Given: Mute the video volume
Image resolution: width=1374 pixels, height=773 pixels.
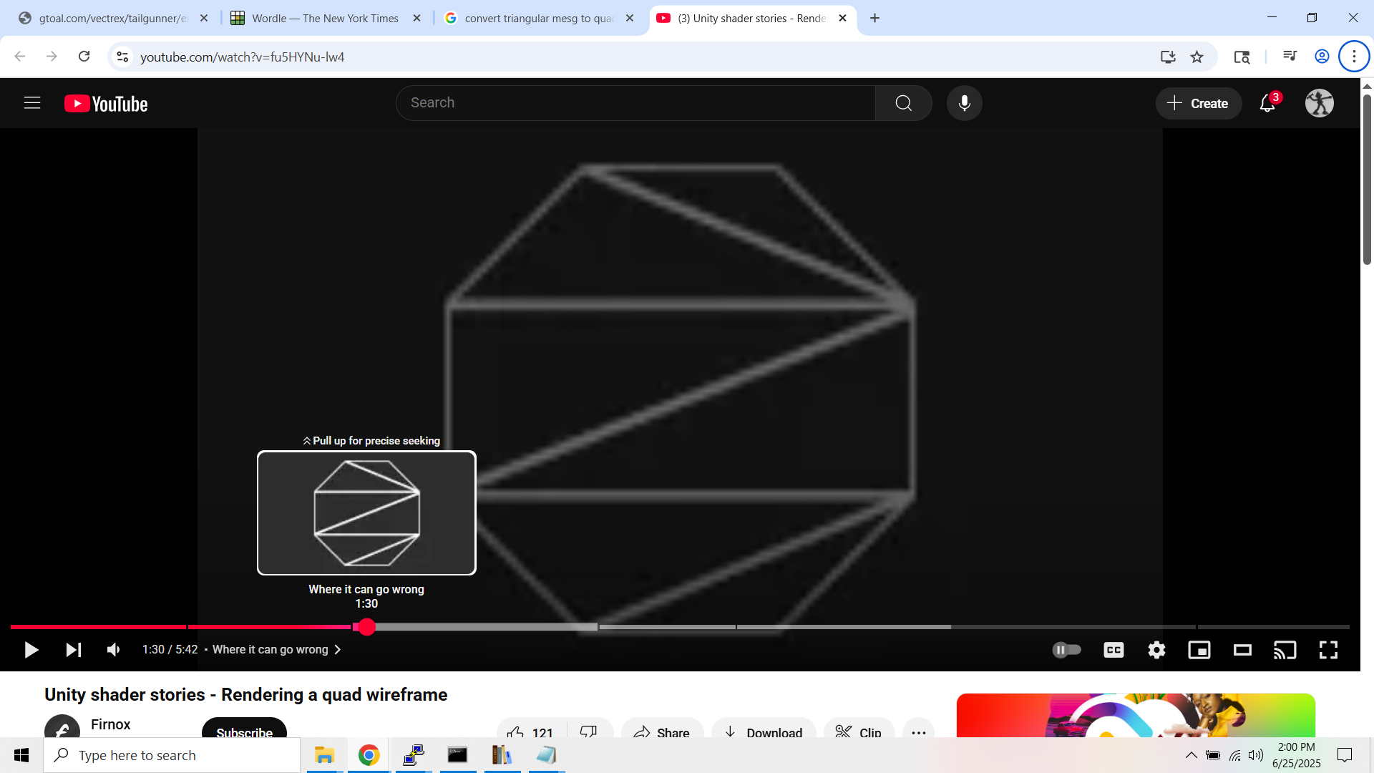Looking at the screenshot, I should coord(113,650).
